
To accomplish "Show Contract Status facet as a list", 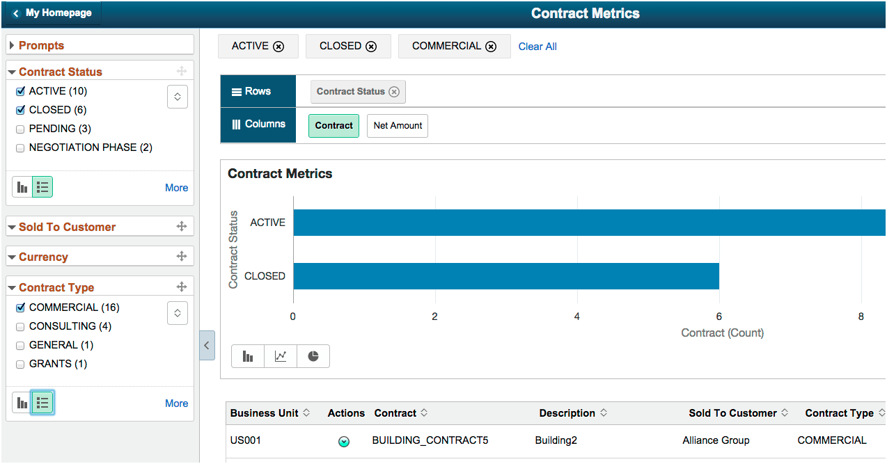I will [x=42, y=186].
